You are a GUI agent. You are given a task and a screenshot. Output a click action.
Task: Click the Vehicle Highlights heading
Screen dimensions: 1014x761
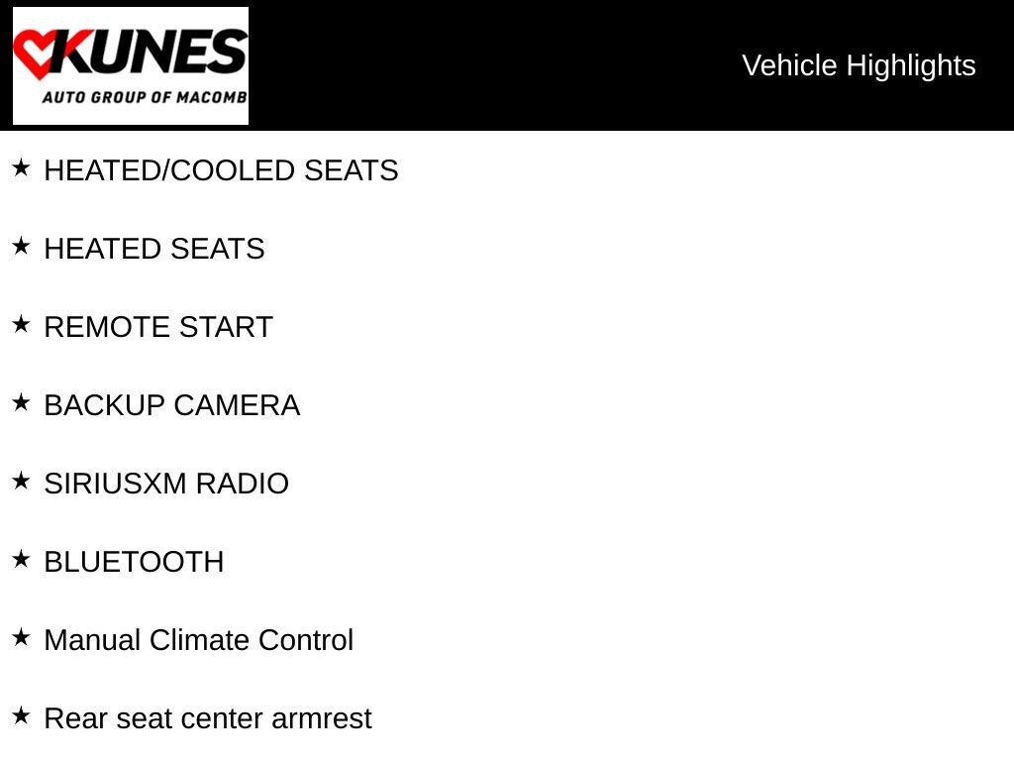pyautogui.click(x=859, y=65)
